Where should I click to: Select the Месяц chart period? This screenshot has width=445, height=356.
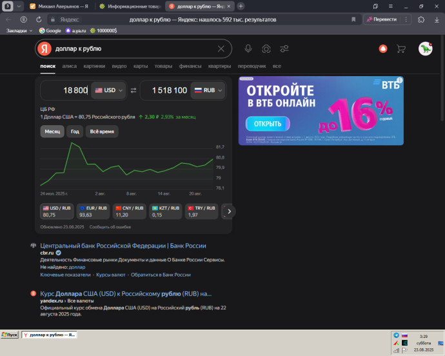coord(52,132)
